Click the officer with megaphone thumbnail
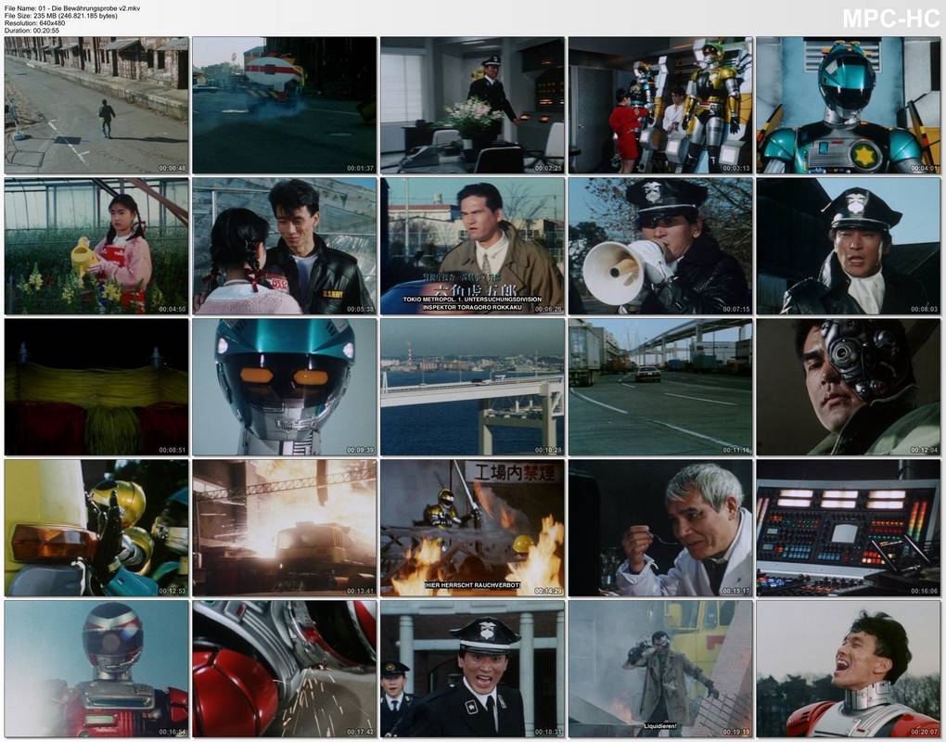The image size is (946, 742). (660, 246)
